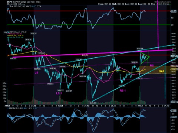
Task: Click the stochastic 80.17 value tag
Action: click(x=174, y=11)
